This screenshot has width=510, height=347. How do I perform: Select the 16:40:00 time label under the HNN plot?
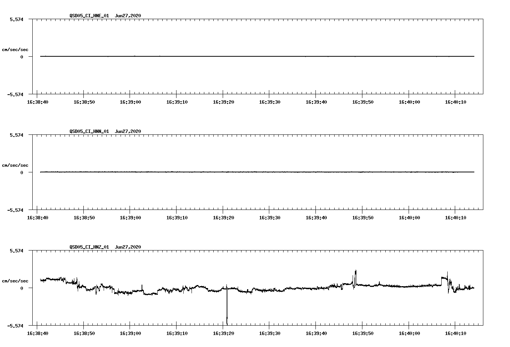click(409, 217)
